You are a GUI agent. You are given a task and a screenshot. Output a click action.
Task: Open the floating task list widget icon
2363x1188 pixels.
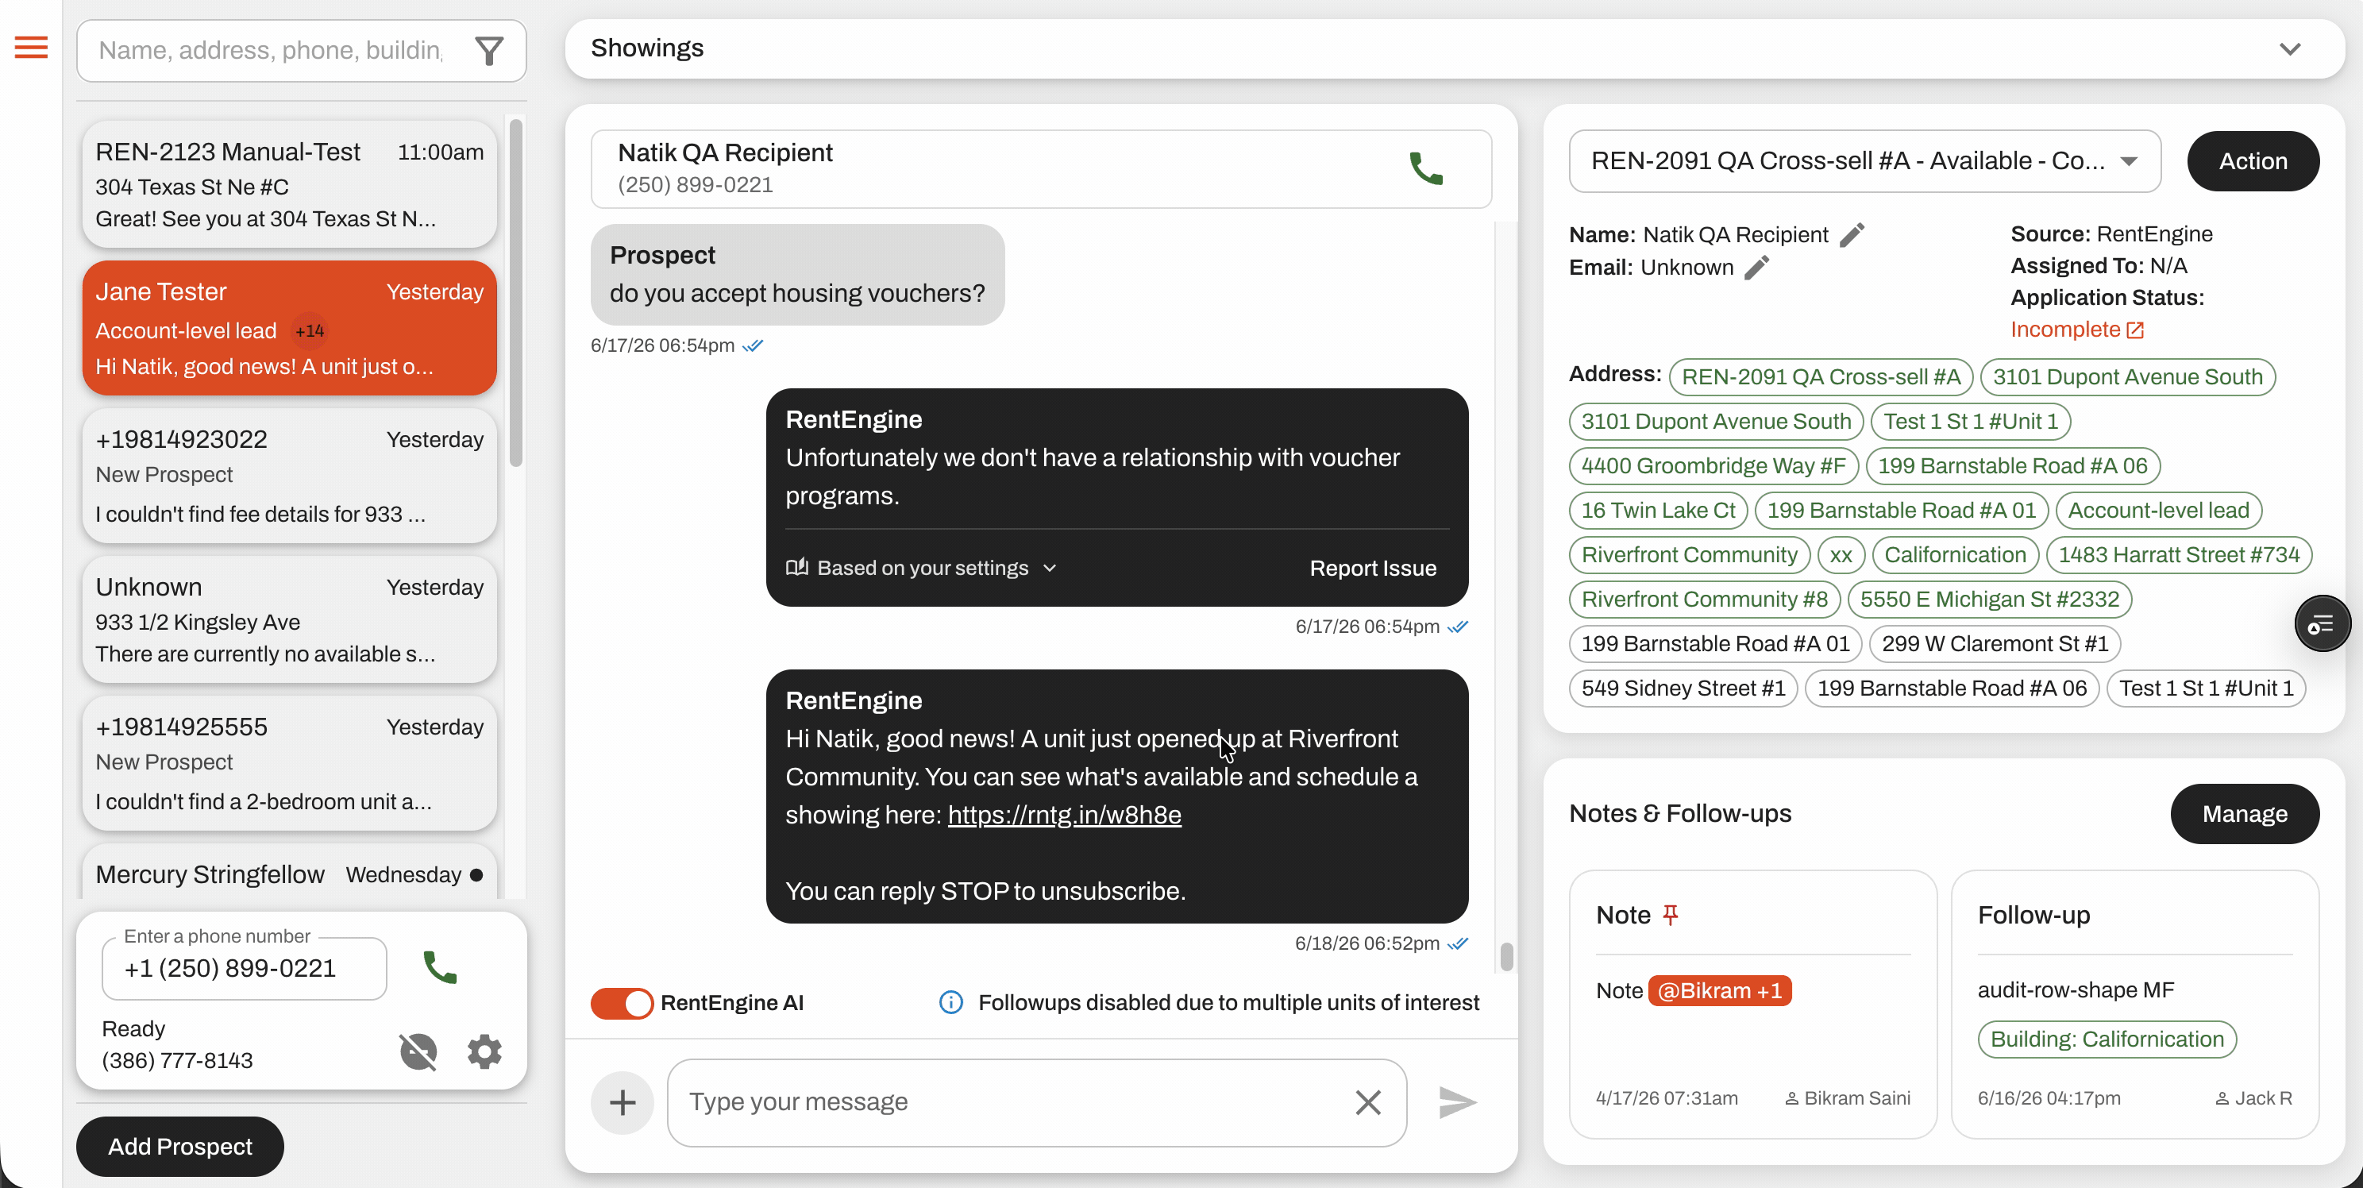2322,625
